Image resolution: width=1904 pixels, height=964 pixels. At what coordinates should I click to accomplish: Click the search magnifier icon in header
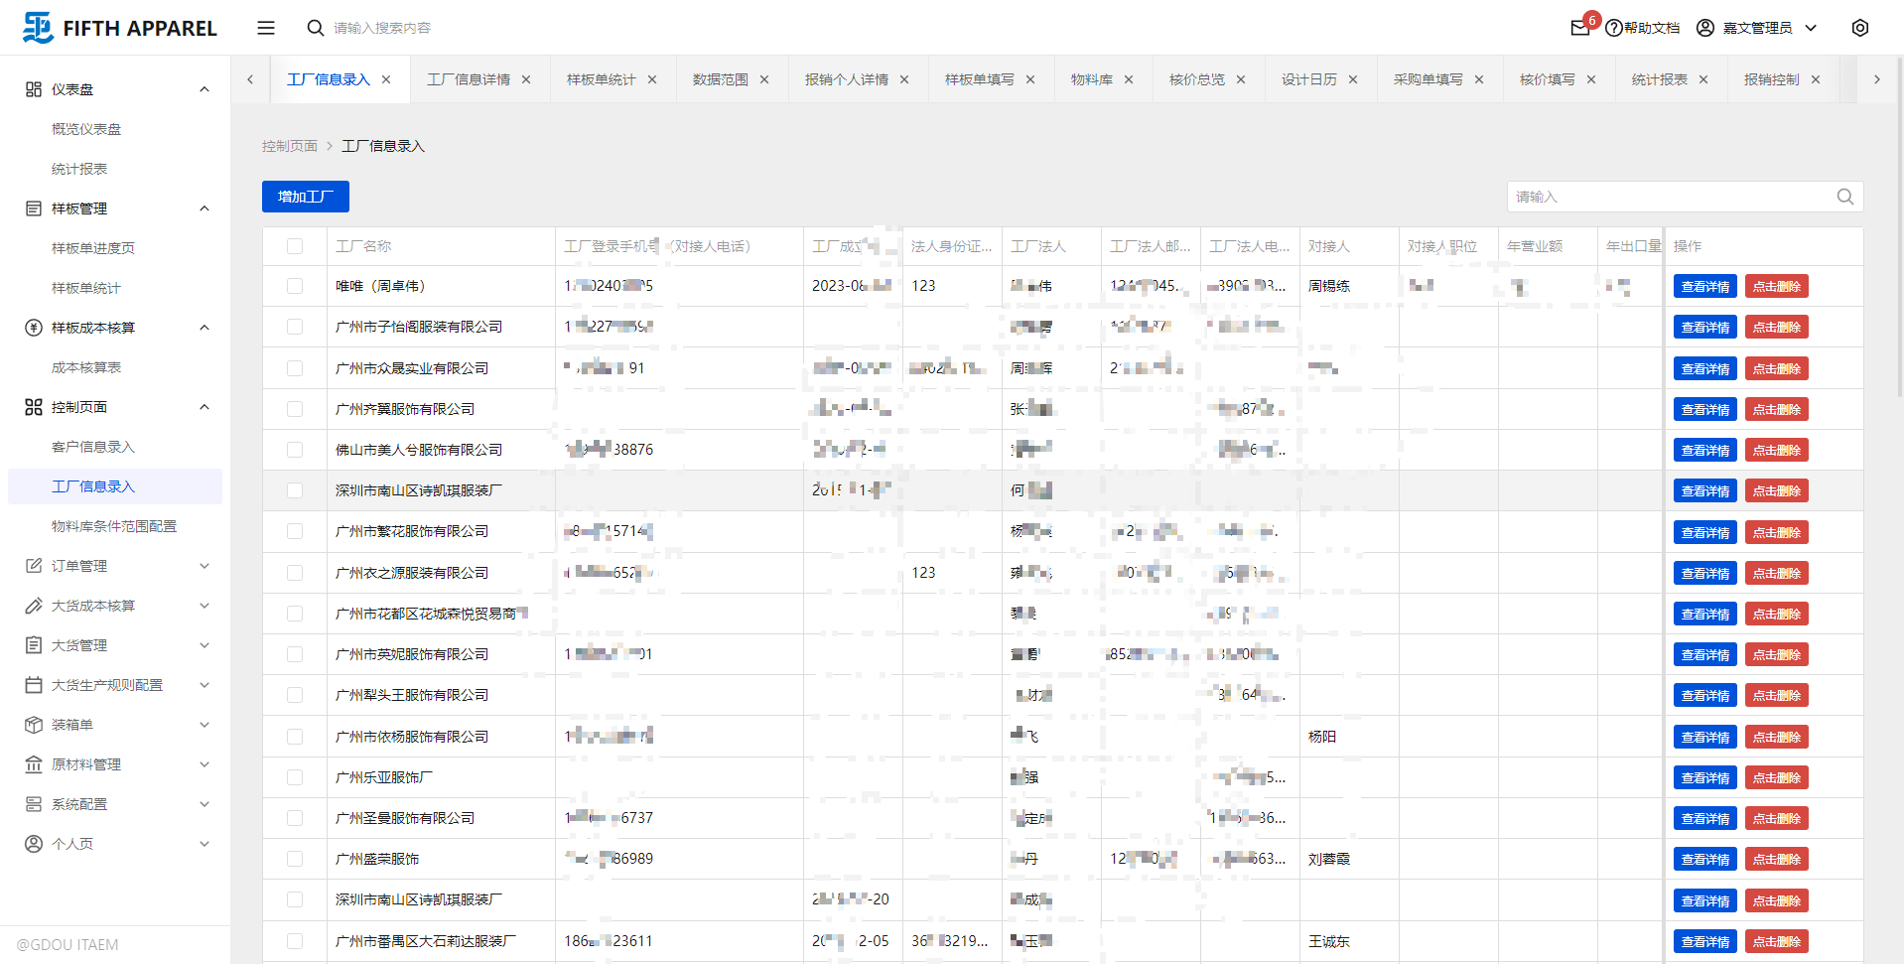click(x=315, y=28)
